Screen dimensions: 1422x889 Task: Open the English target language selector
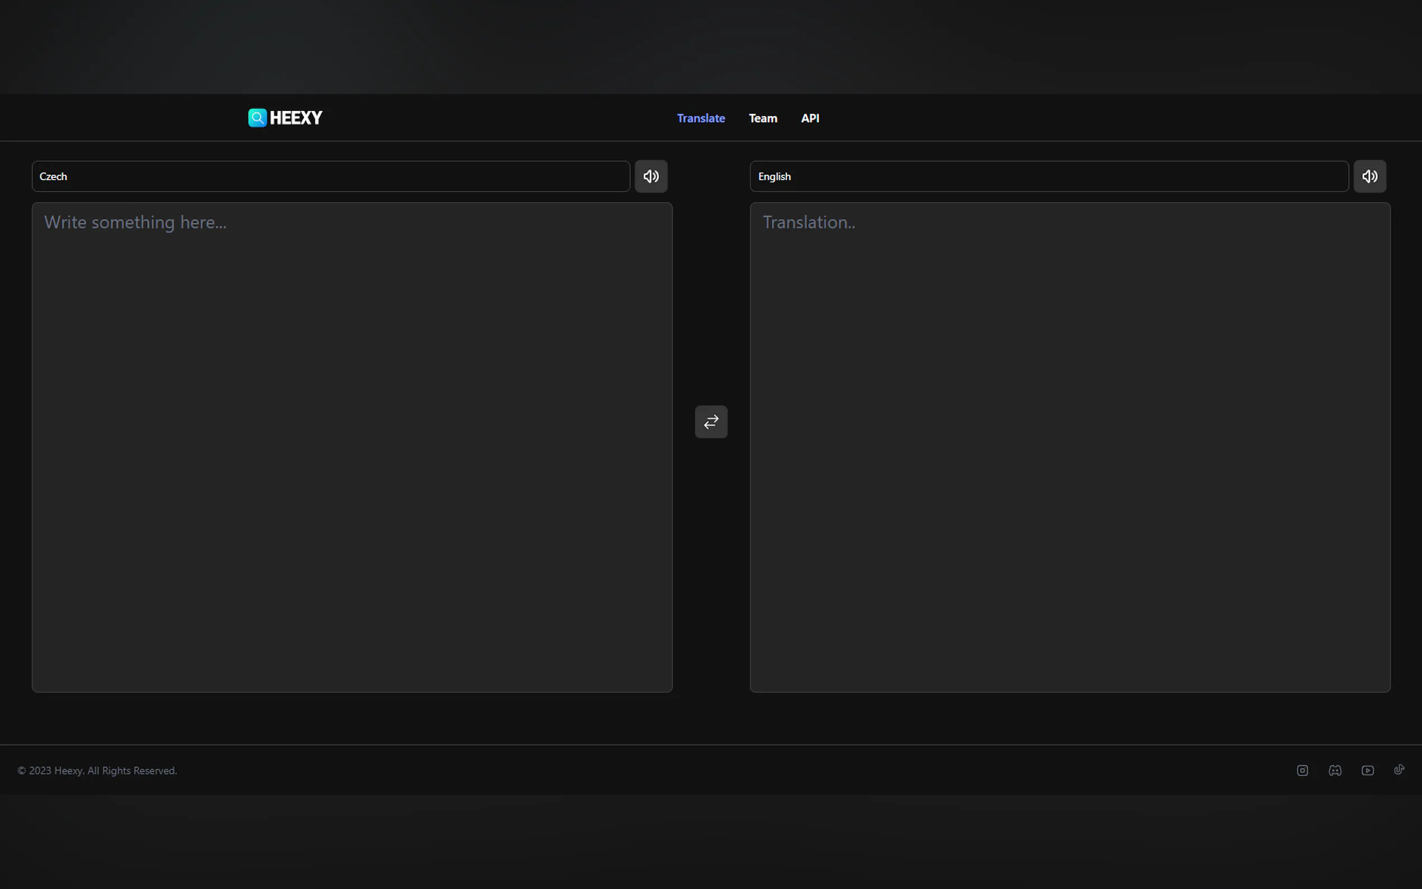tap(1049, 176)
